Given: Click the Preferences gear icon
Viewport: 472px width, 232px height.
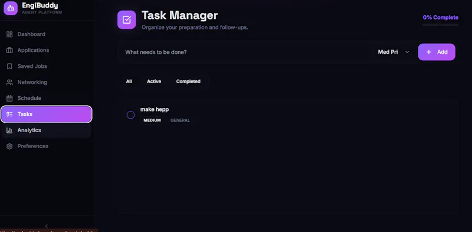Looking at the screenshot, I should 9,146.
